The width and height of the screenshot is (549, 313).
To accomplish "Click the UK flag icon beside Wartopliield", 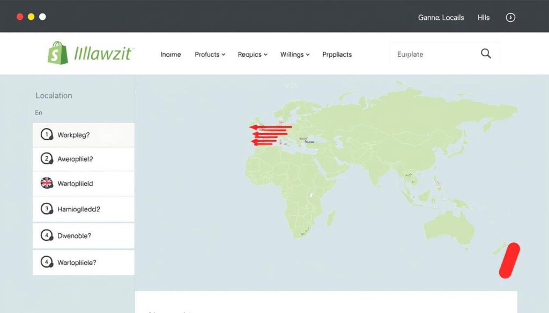I will click(x=47, y=184).
